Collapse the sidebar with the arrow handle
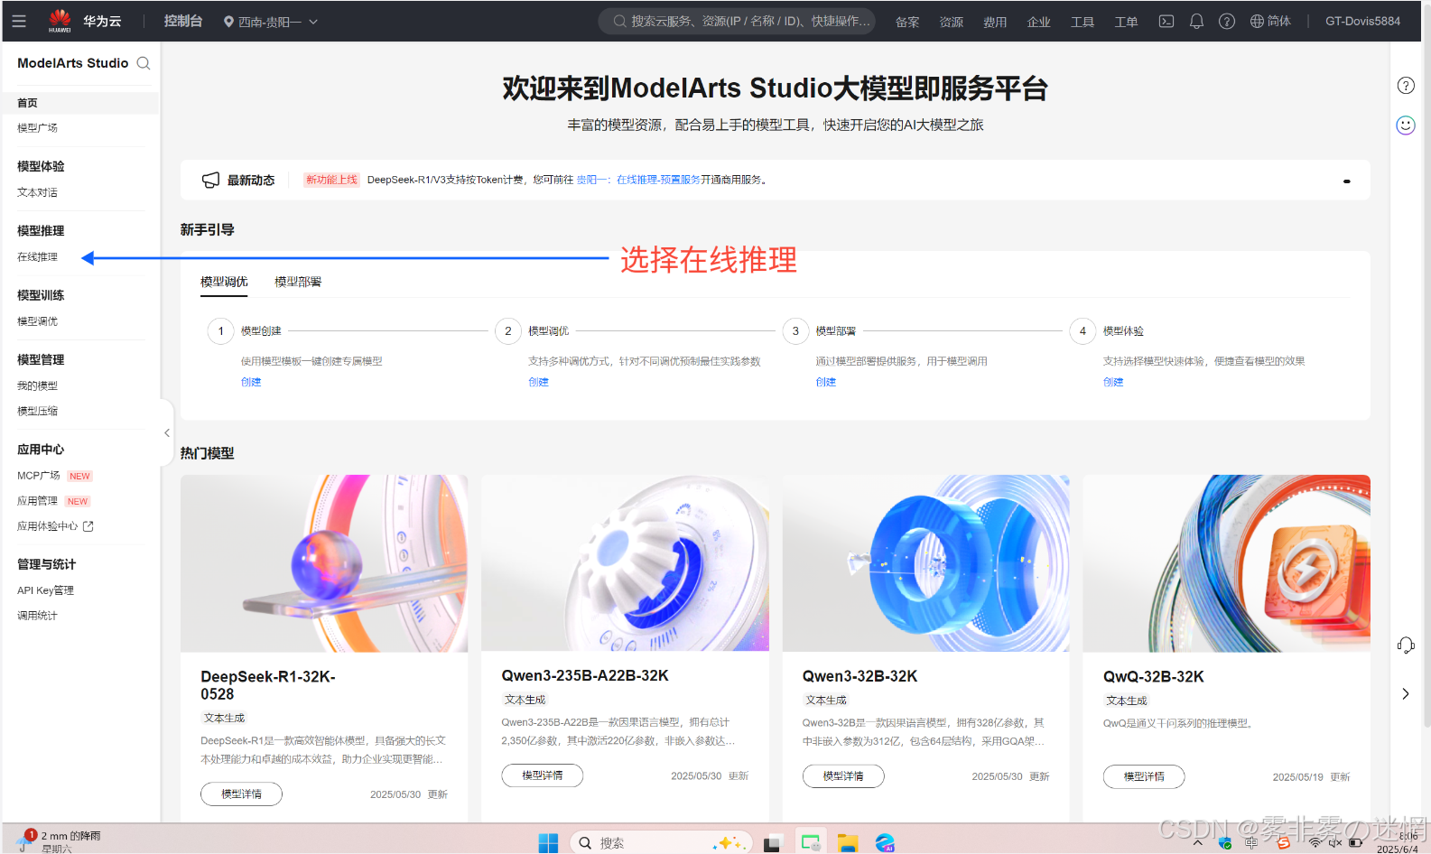This screenshot has height=854, width=1431. tap(166, 433)
